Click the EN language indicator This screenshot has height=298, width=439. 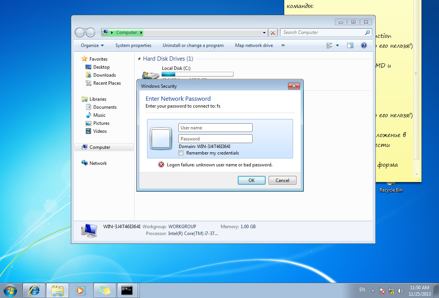[x=362, y=290]
